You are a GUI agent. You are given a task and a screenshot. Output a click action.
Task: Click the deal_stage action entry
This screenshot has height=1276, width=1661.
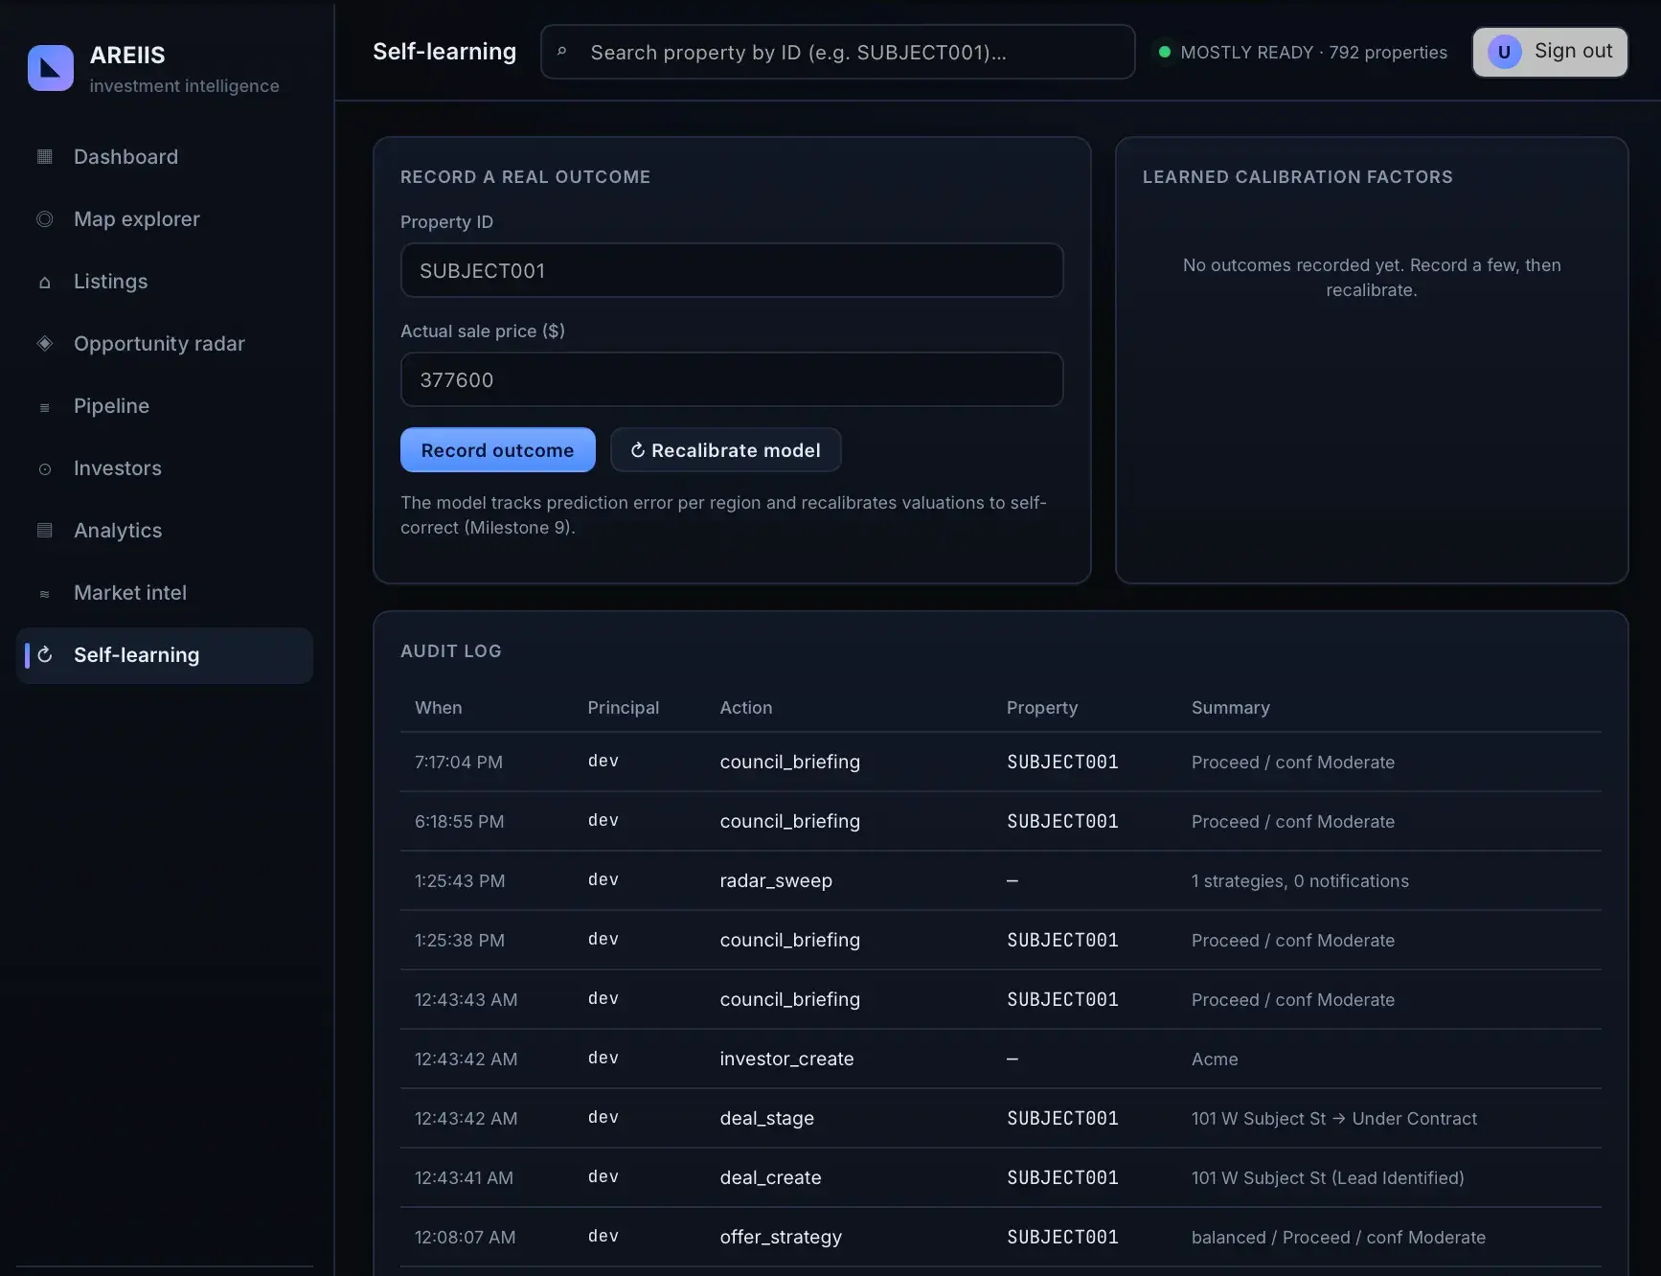pos(766,1118)
